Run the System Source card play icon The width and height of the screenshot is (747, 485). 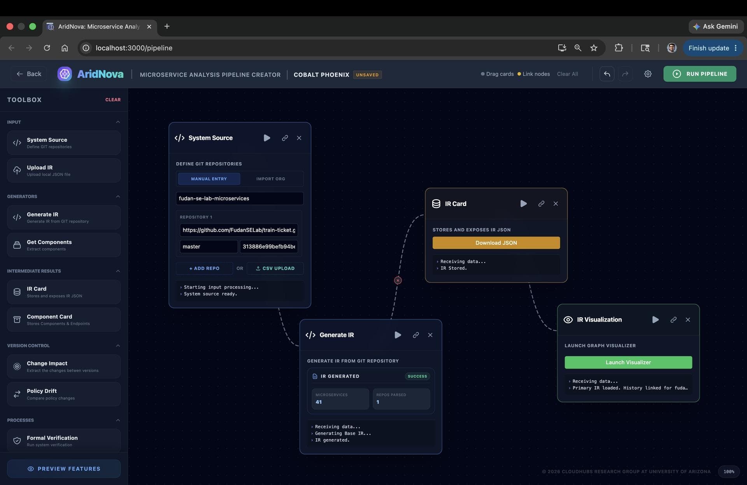pos(267,138)
